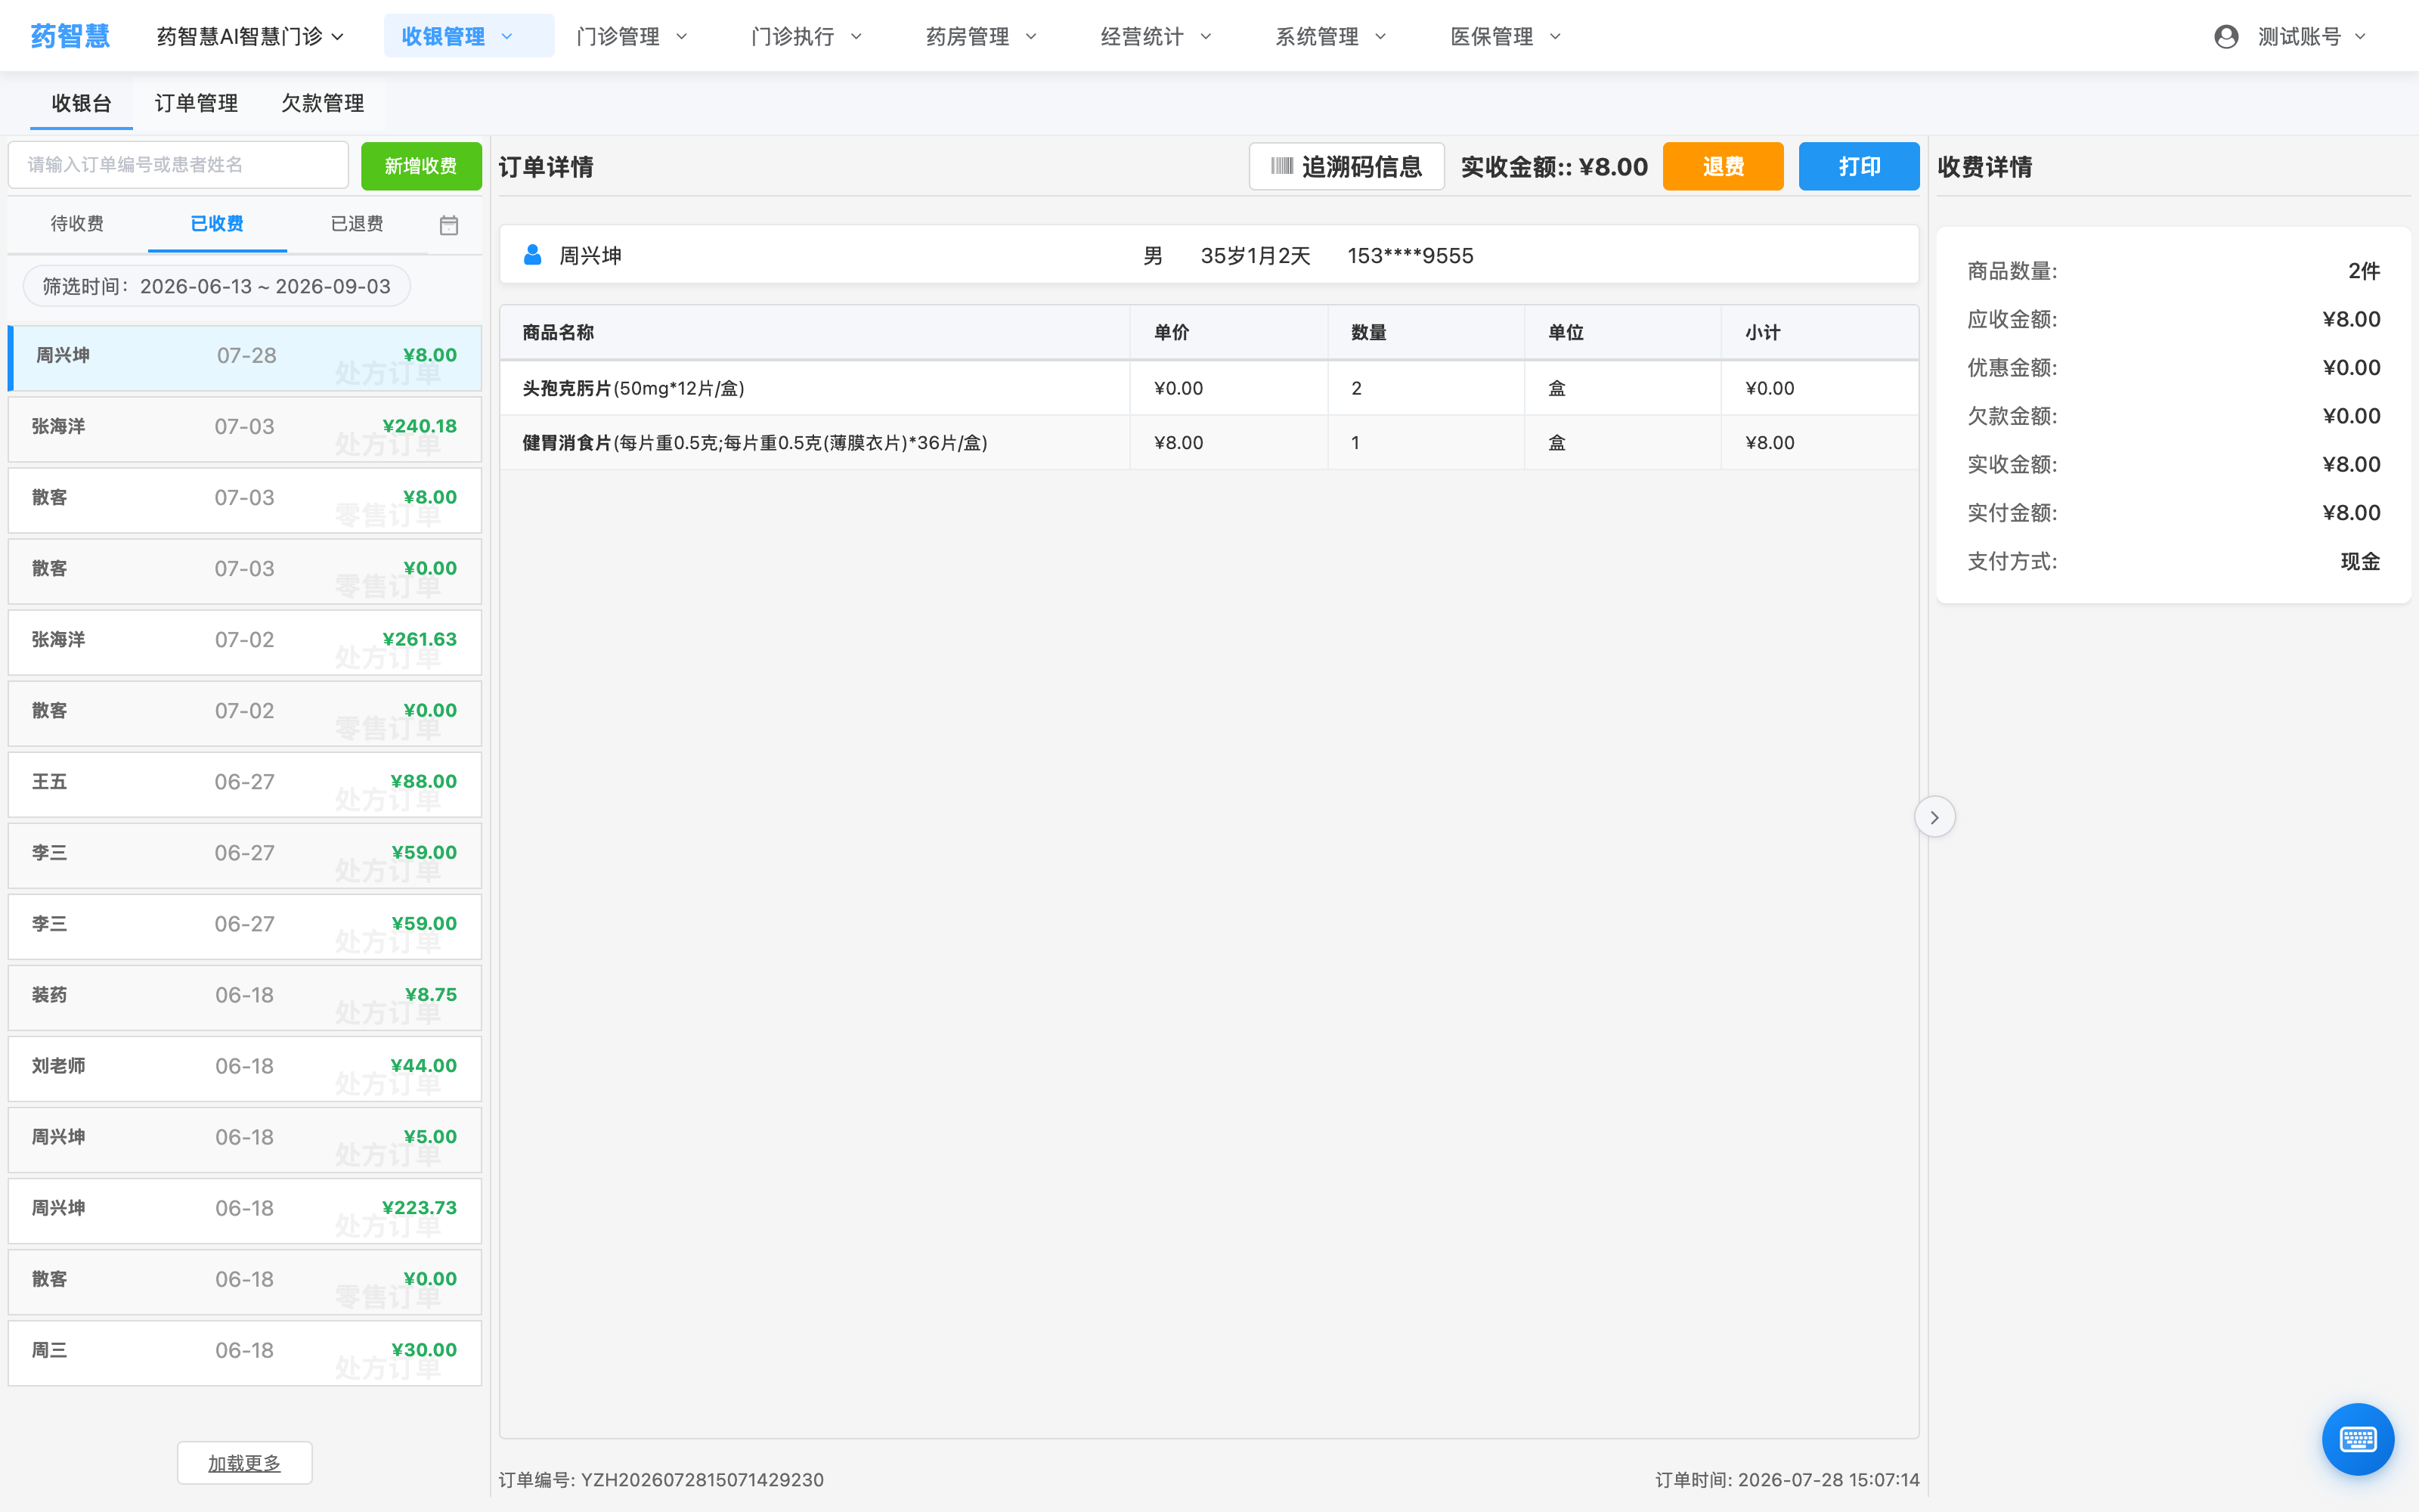Select the 周三 06-18 ¥30.00 order
Image resolution: width=2419 pixels, height=1512 pixels.
tap(244, 1352)
